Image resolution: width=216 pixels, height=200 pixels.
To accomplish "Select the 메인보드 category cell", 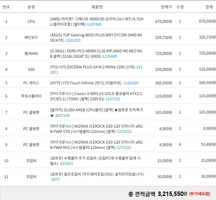I will click(31, 38).
